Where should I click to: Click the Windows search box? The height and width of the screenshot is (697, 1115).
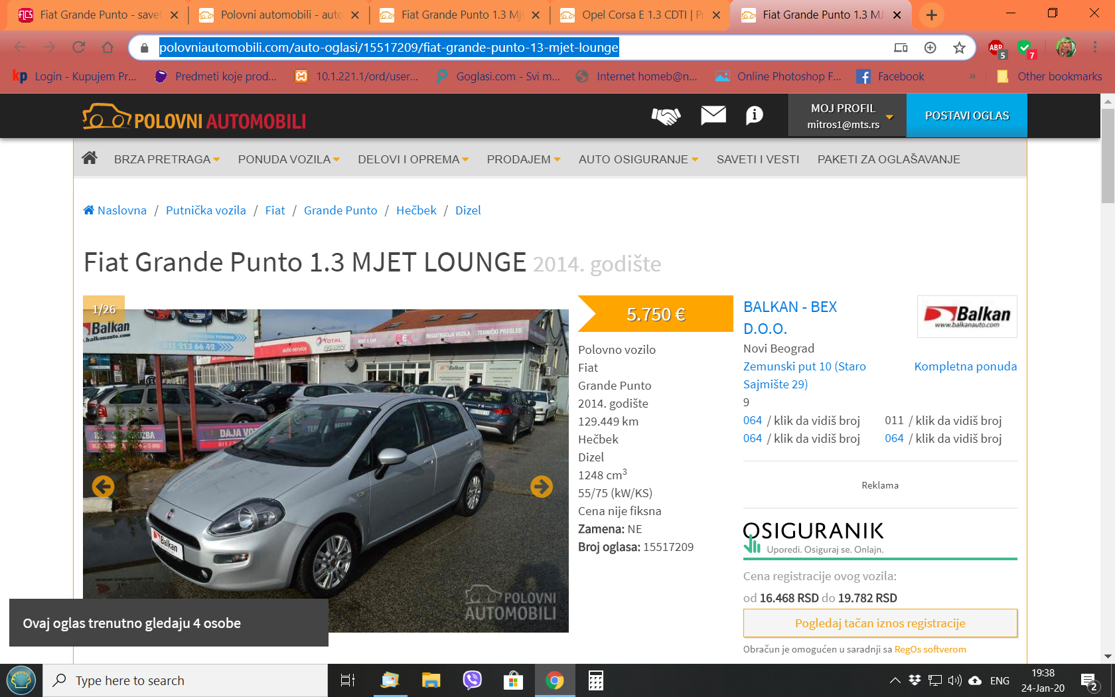click(x=186, y=680)
